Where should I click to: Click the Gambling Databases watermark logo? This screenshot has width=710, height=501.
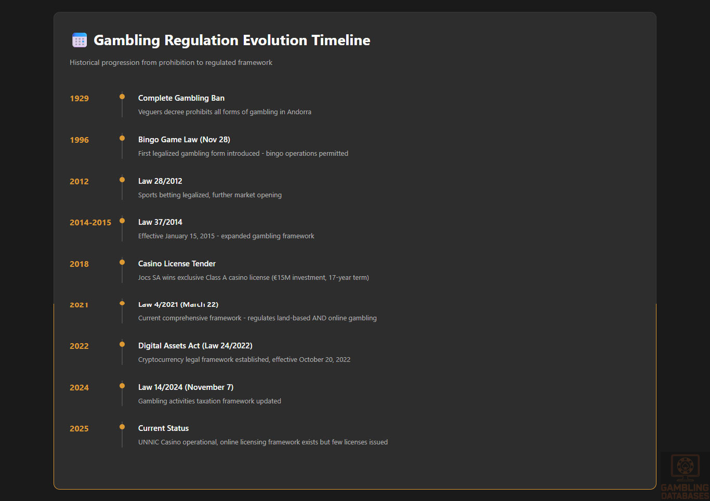coord(685,476)
